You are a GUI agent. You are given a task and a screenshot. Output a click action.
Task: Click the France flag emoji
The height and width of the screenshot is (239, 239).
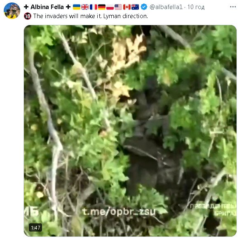click(x=94, y=7)
